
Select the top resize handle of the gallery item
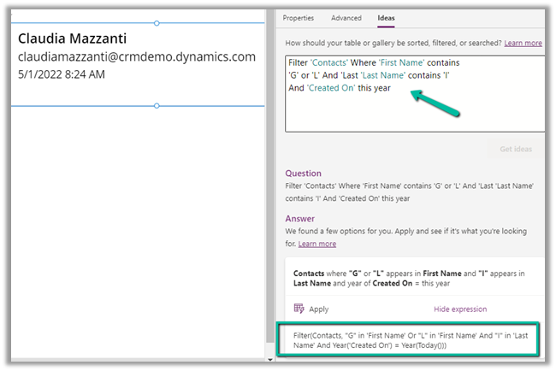pos(156,23)
